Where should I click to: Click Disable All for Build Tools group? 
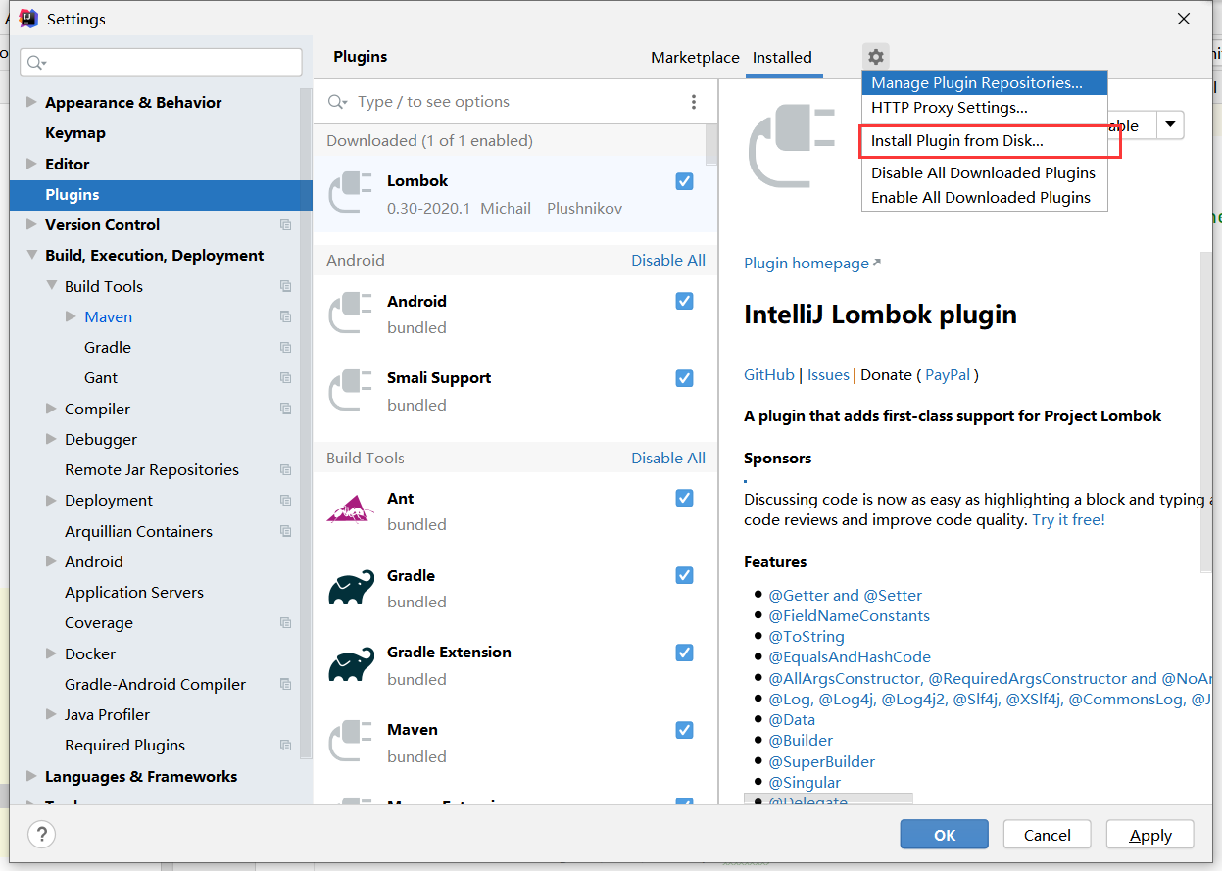pos(668,458)
